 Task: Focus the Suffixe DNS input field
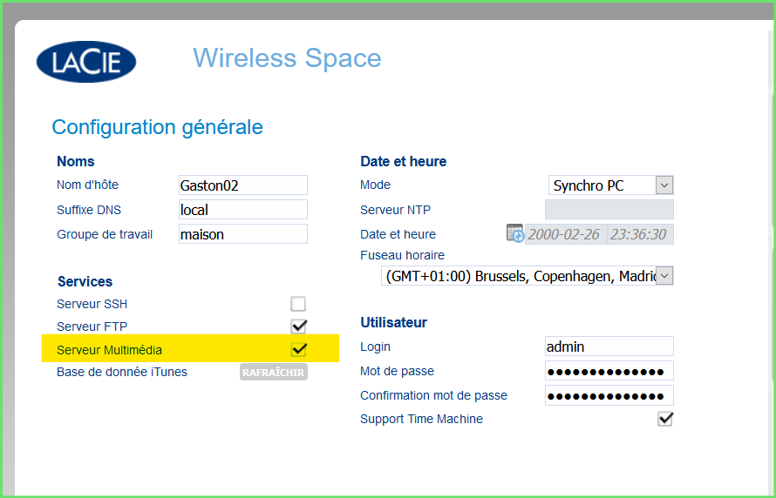coord(242,210)
